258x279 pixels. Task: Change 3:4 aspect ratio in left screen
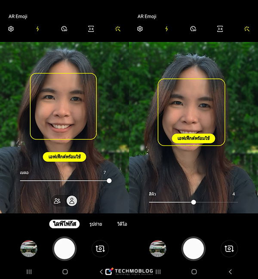[91, 29]
